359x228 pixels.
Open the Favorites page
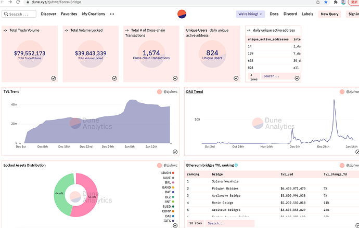coord(69,14)
